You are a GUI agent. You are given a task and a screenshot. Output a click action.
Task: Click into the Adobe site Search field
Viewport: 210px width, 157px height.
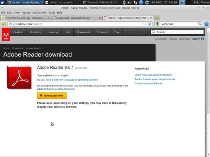177,32
